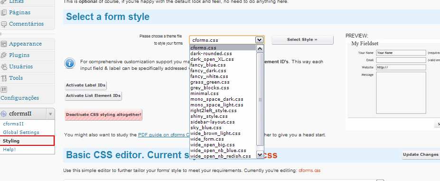Select fancy_white.css style option
Image resolution: width=440 pixels, height=181 pixels.
223,76
